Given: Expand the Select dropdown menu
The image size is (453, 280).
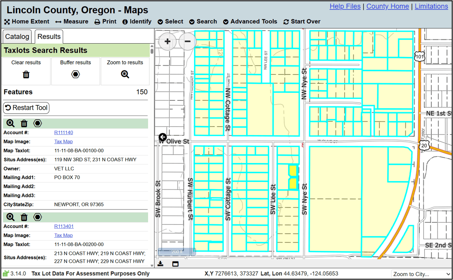Looking at the screenshot, I should [171, 22].
